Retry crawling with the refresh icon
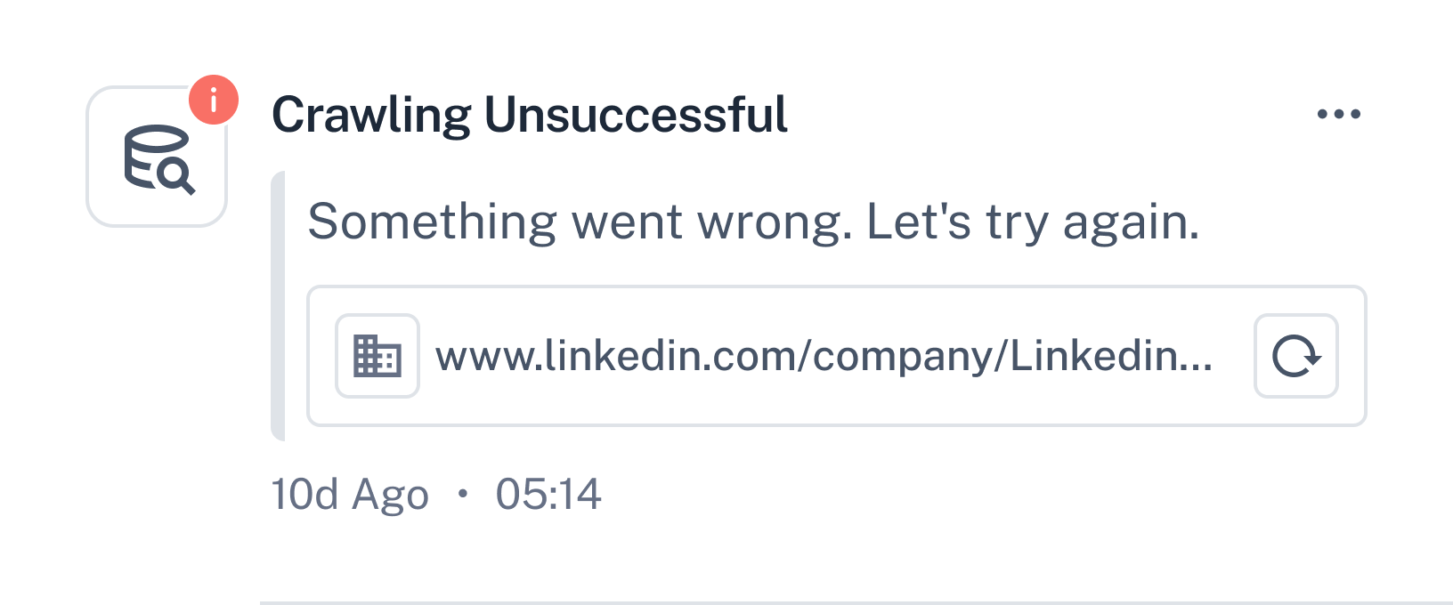1453x605 pixels. [1296, 356]
